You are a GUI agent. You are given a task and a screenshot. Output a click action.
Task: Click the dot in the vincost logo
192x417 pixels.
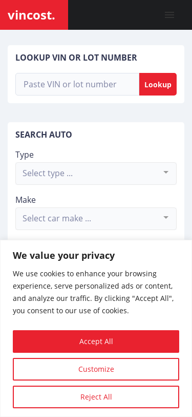(54, 19)
